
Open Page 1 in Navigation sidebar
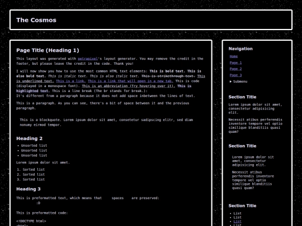235,62
